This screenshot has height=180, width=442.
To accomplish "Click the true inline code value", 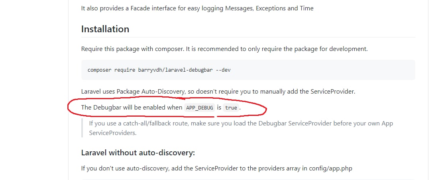I will [x=231, y=108].
